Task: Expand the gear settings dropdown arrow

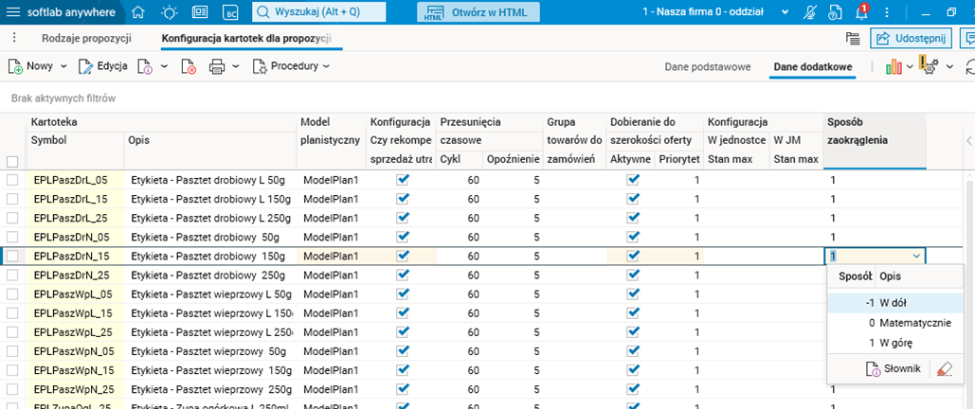Action: pos(949,66)
